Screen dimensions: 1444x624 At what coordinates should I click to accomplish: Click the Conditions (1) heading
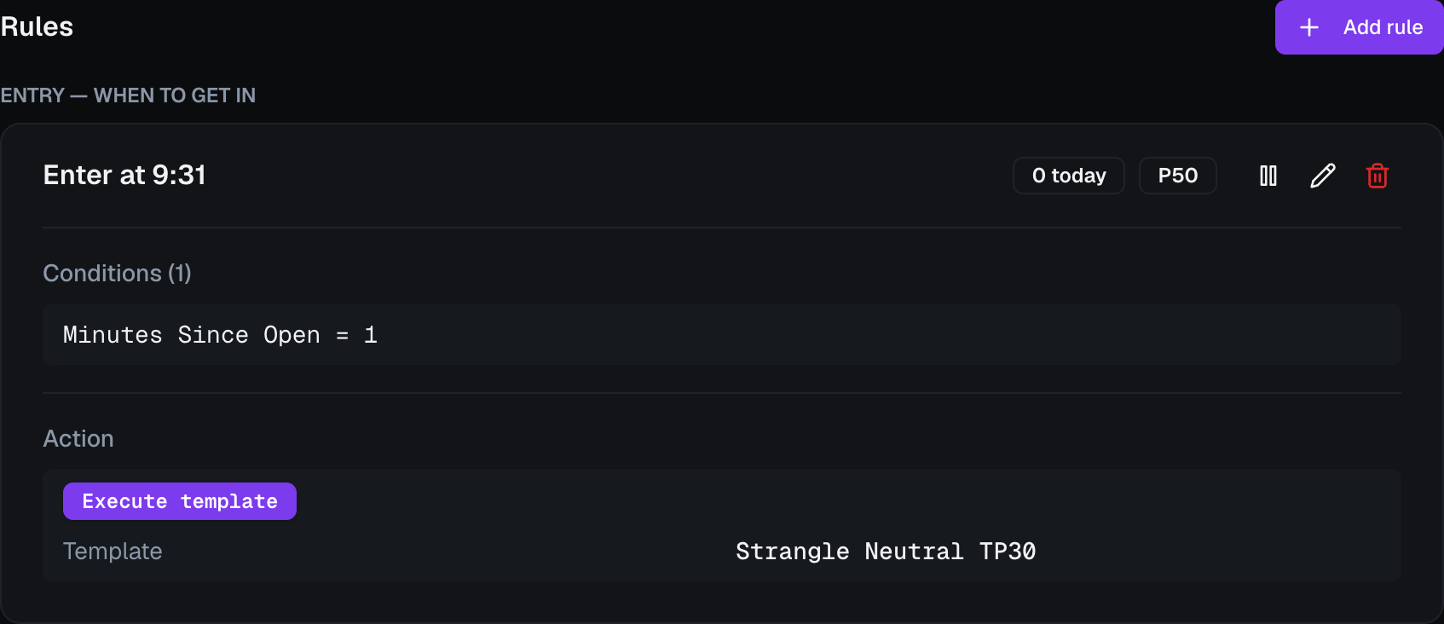(118, 273)
